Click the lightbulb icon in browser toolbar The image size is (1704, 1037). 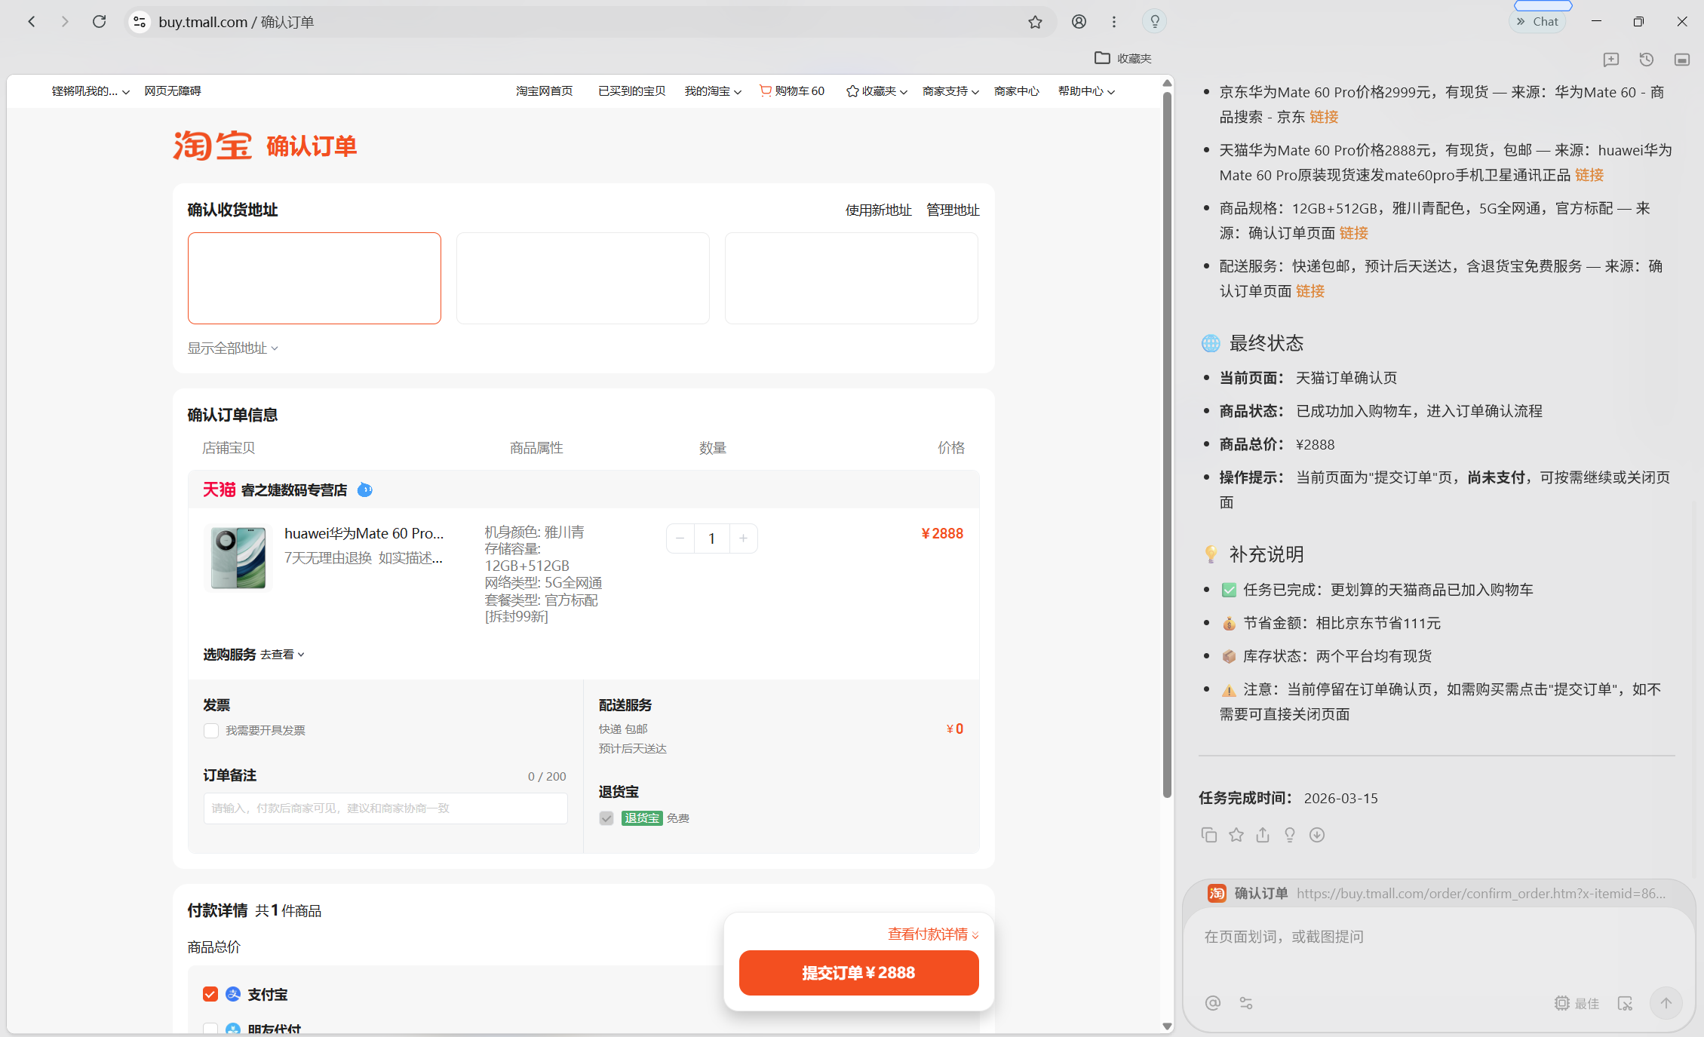click(1154, 22)
